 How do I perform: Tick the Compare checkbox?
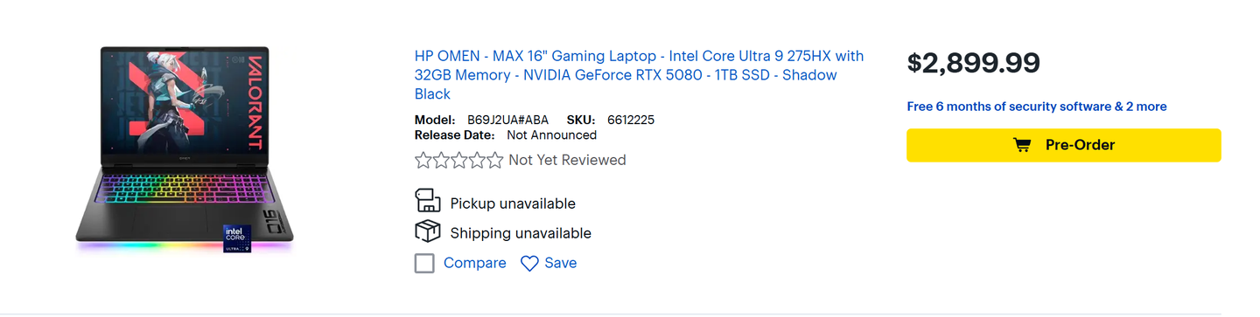click(424, 263)
